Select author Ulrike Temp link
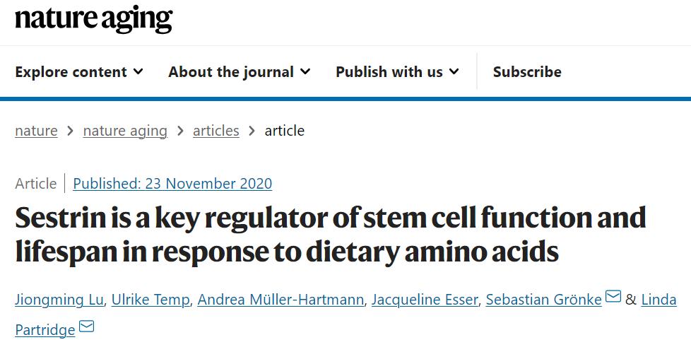Image resolution: width=691 pixels, height=347 pixels. click(150, 300)
